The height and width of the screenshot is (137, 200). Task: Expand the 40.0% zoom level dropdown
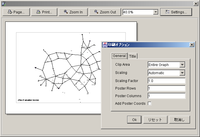(x=156, y=12)
